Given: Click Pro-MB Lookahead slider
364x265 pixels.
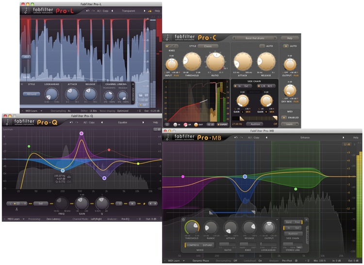Looking at the screenshot, I should (x=268, y=244).
